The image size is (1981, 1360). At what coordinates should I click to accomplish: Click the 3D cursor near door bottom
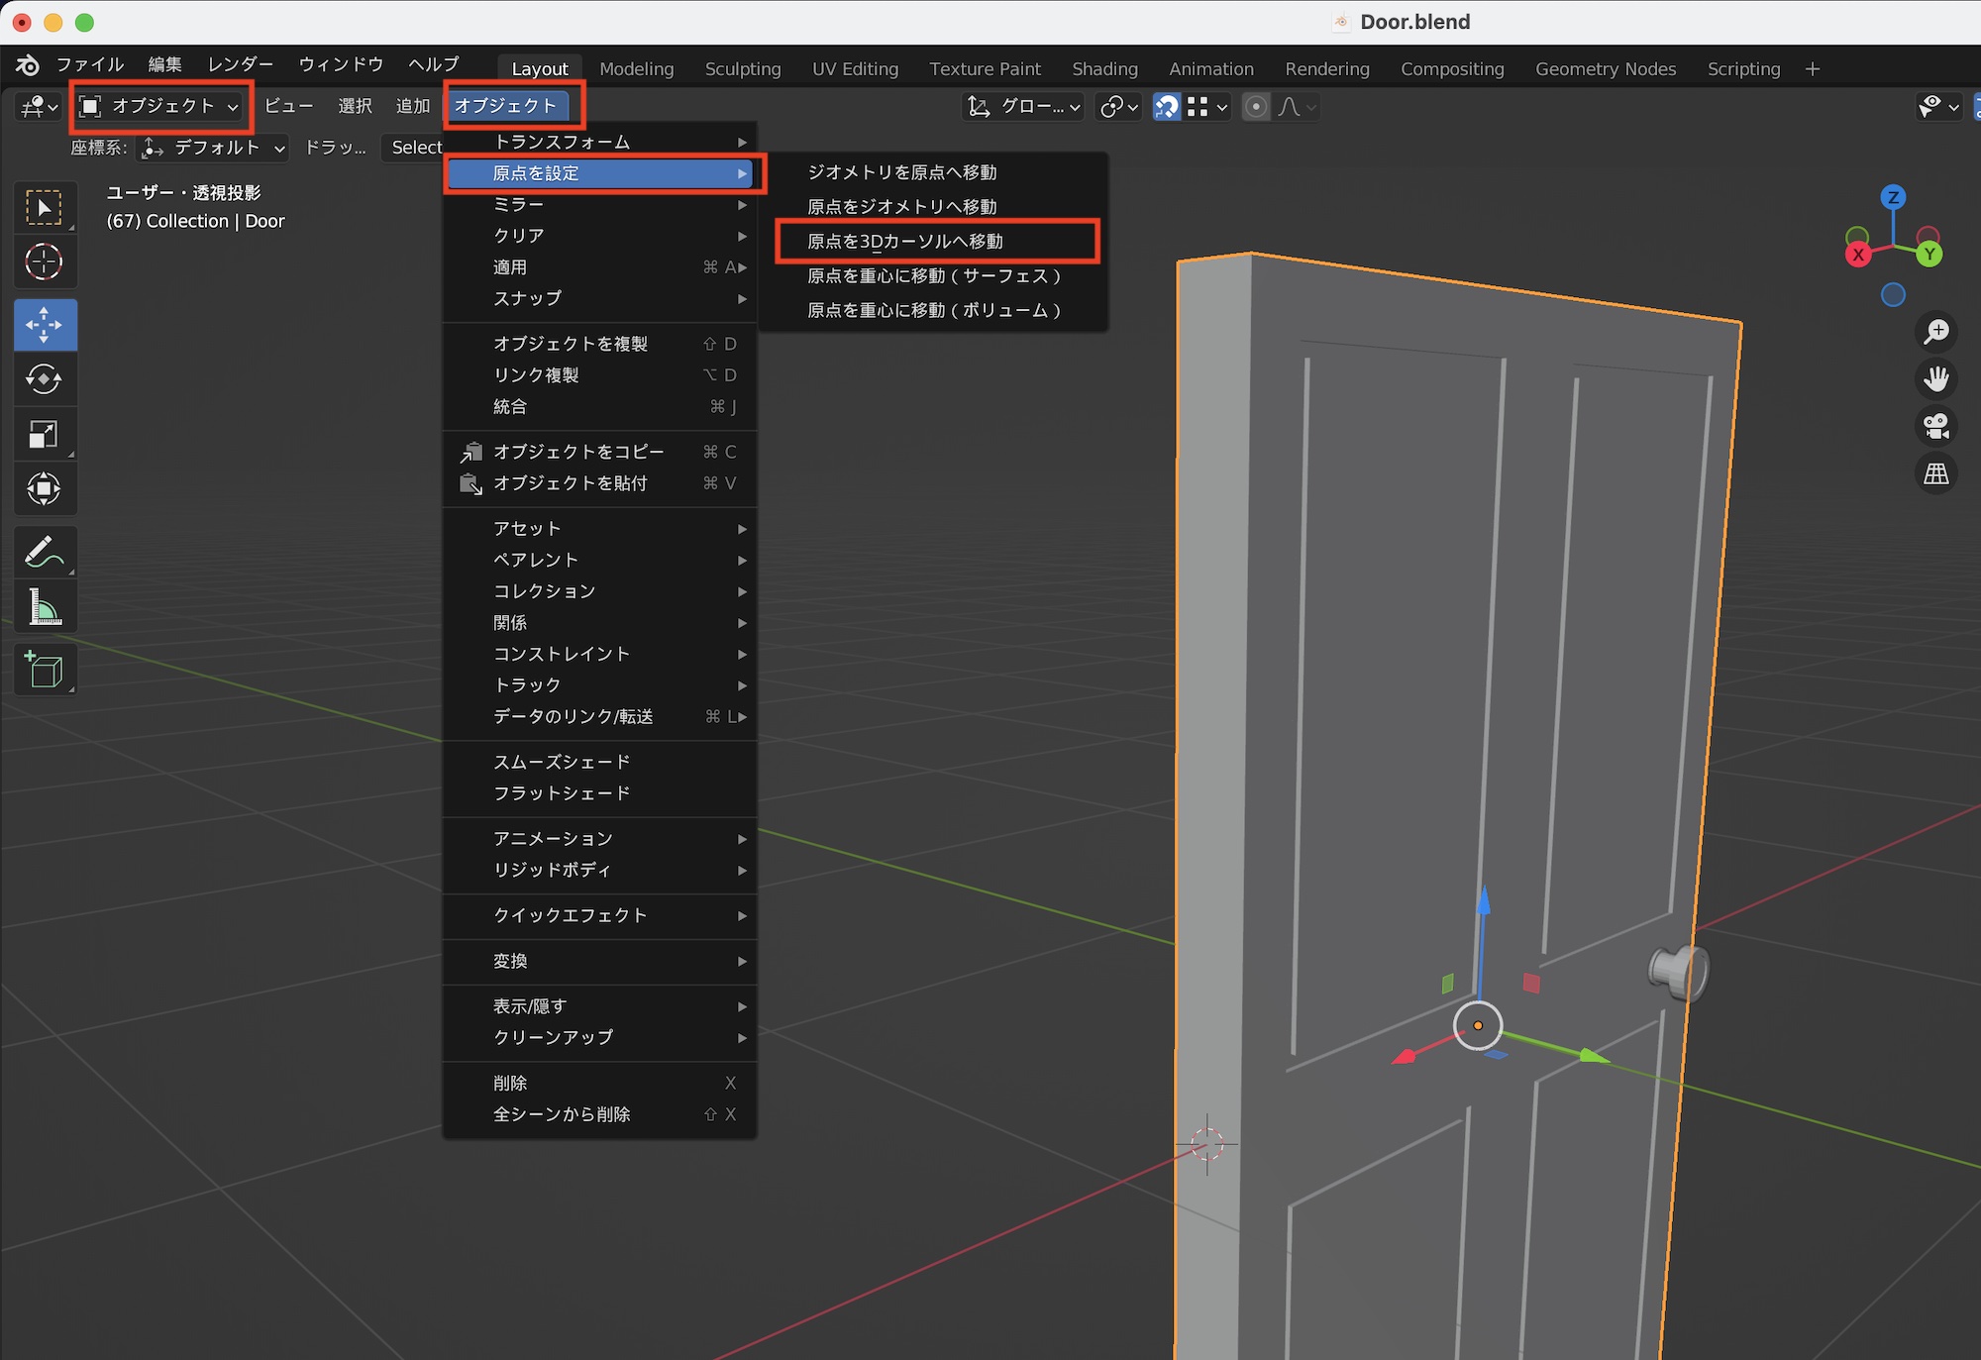point(1207,1144)
